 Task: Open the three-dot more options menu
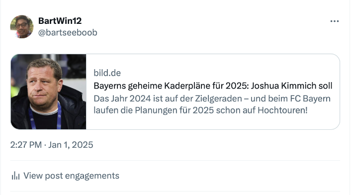[335, 21]
